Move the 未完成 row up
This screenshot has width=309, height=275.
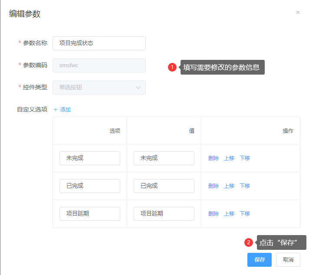click(x=229, y=158)
